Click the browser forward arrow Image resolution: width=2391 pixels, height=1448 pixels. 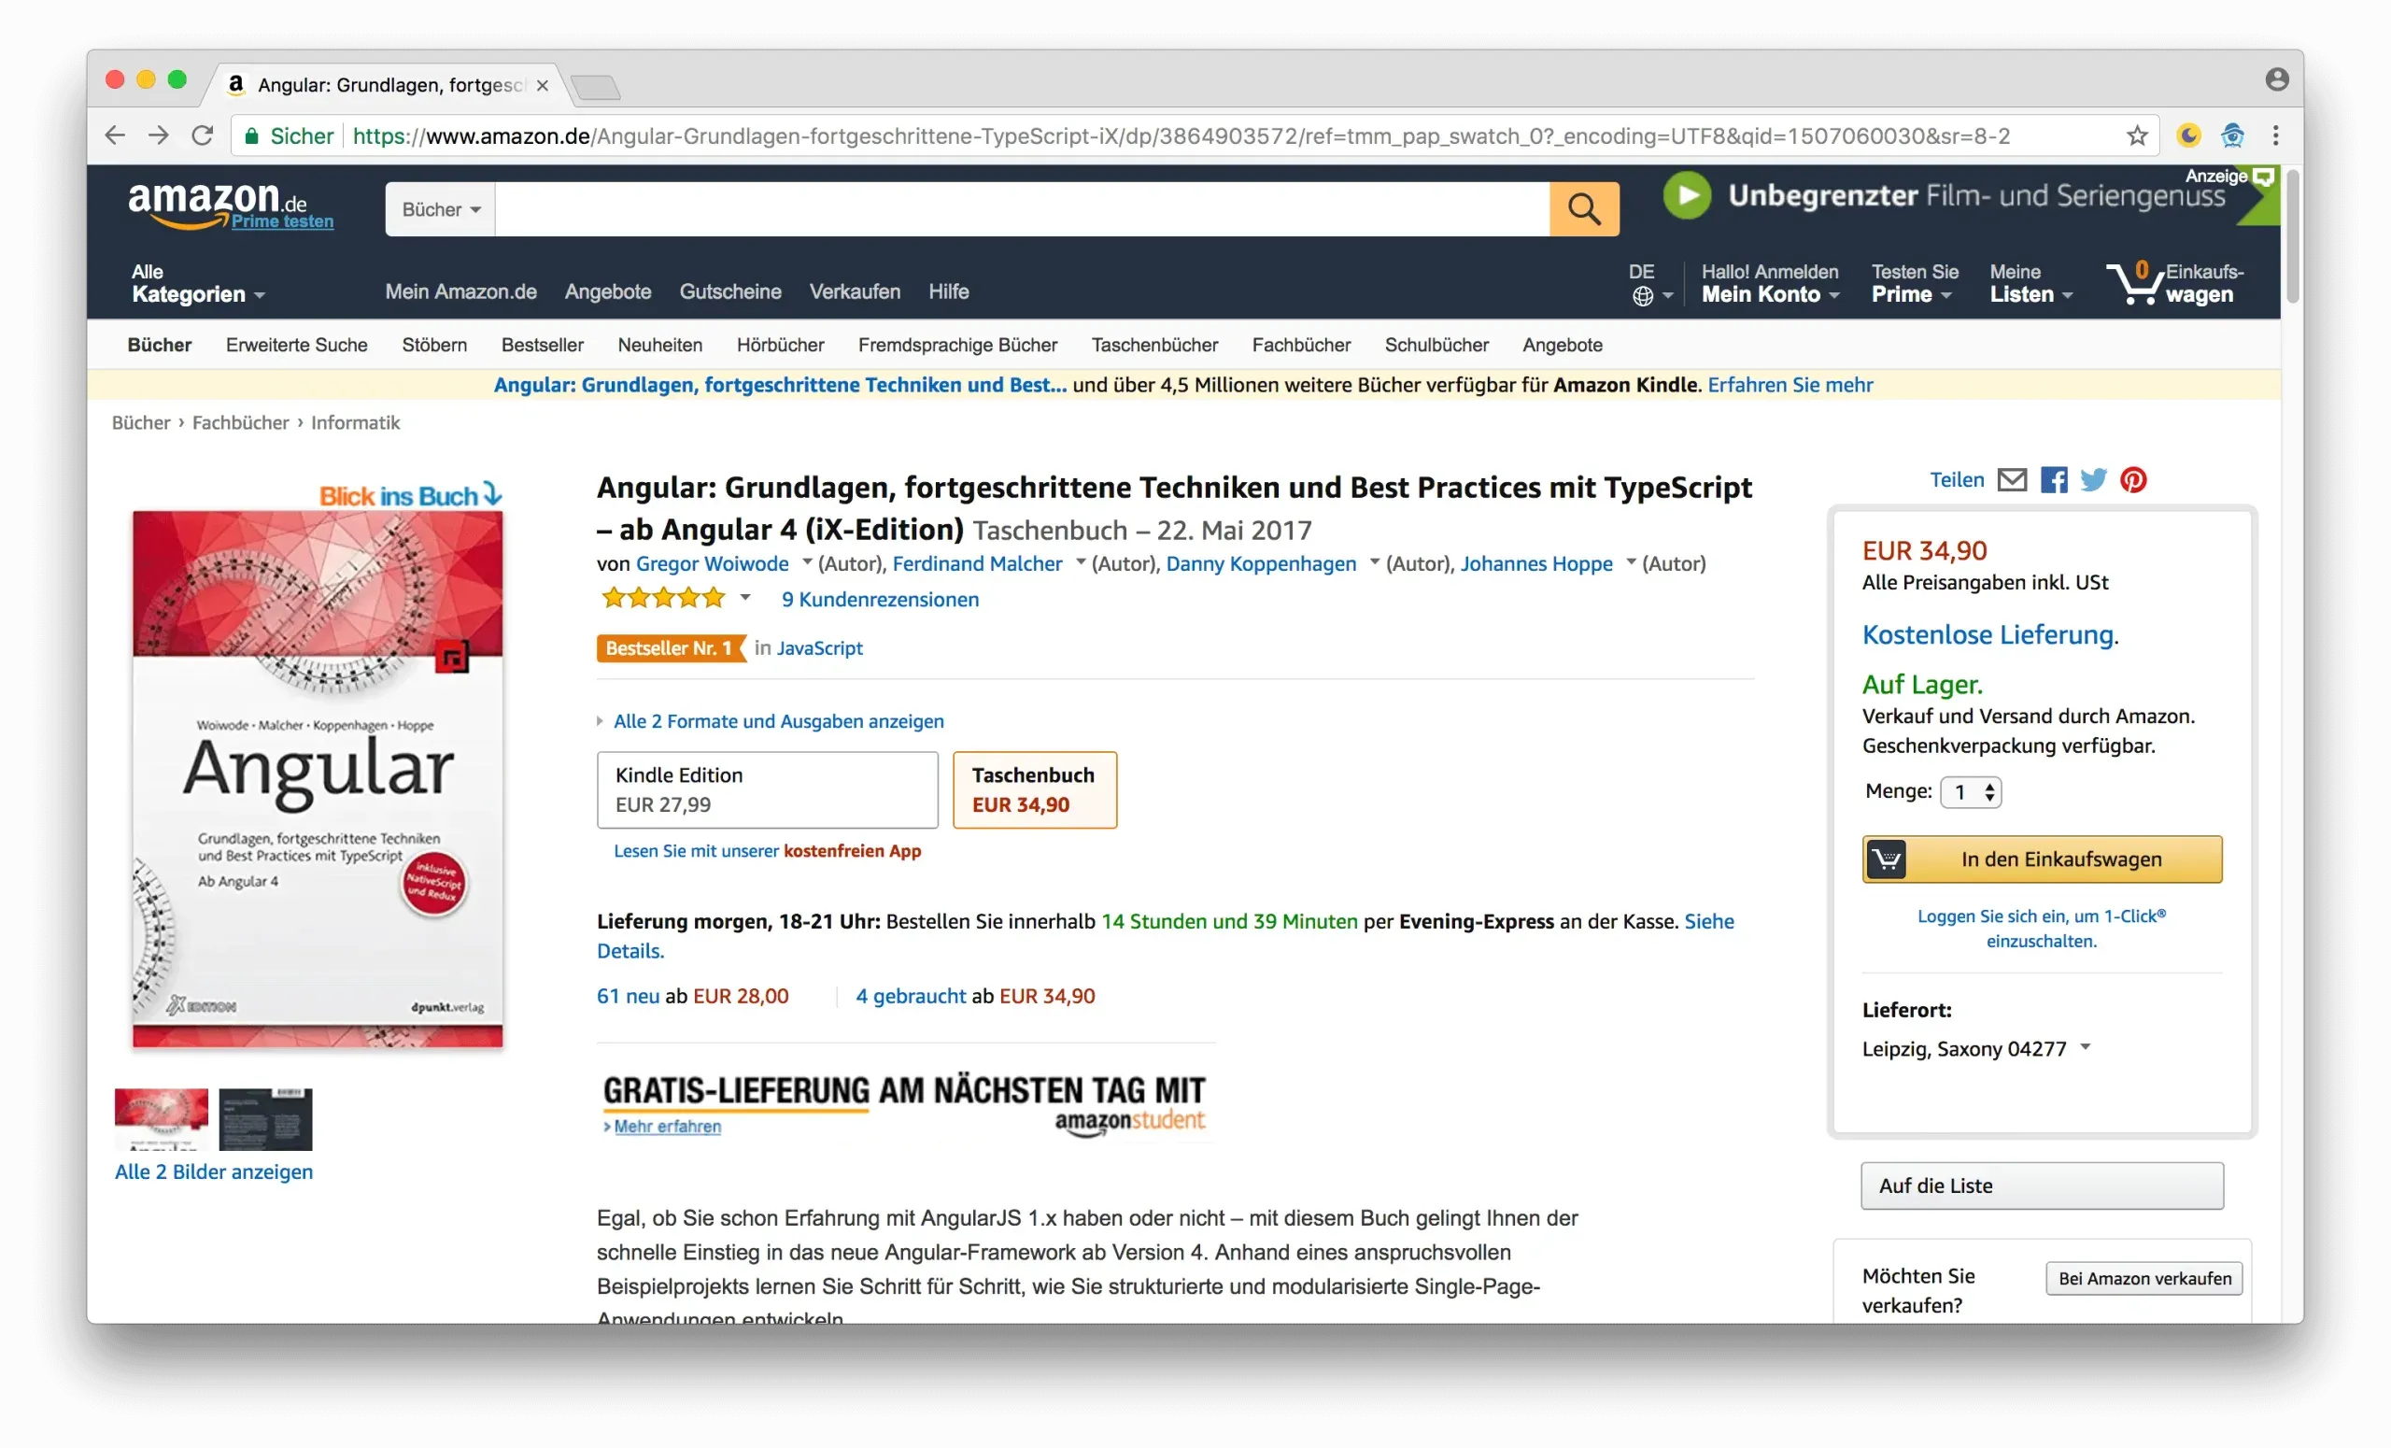point(158,135)
